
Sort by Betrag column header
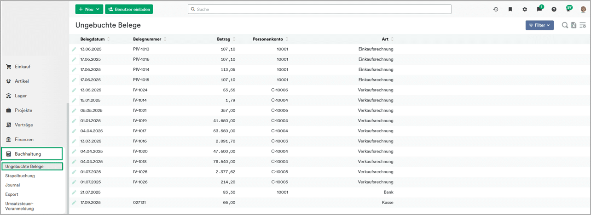pos(224,39)
